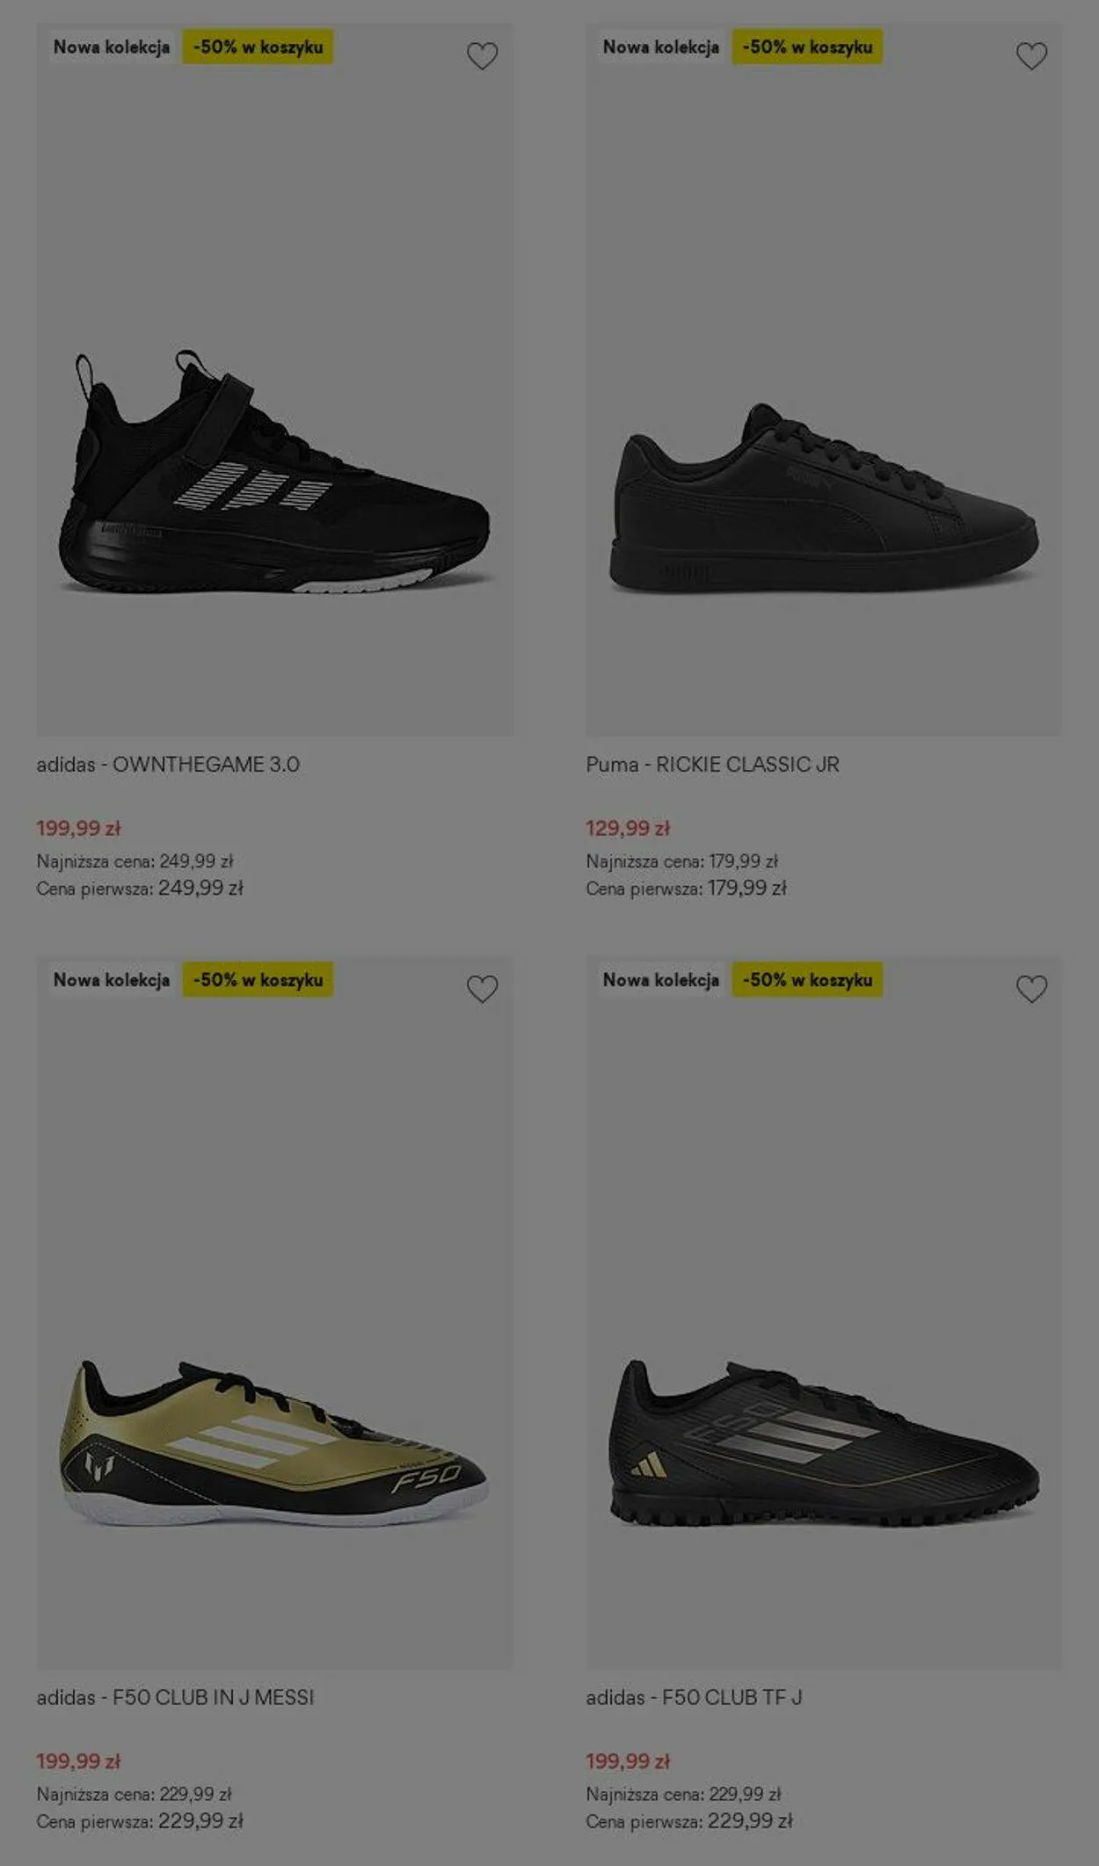The height and width of the screenshot is (1866, 1099).
Task: Click the -50% w koszyku badge on F50 CLUB TF J
Action: coord(807,980)
